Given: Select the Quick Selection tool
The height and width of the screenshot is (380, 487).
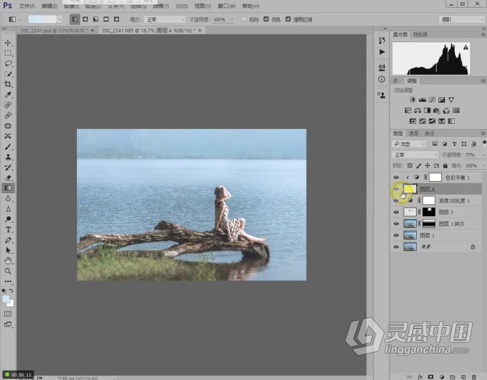Looking at the screenshot, I should tap(8, 74).
